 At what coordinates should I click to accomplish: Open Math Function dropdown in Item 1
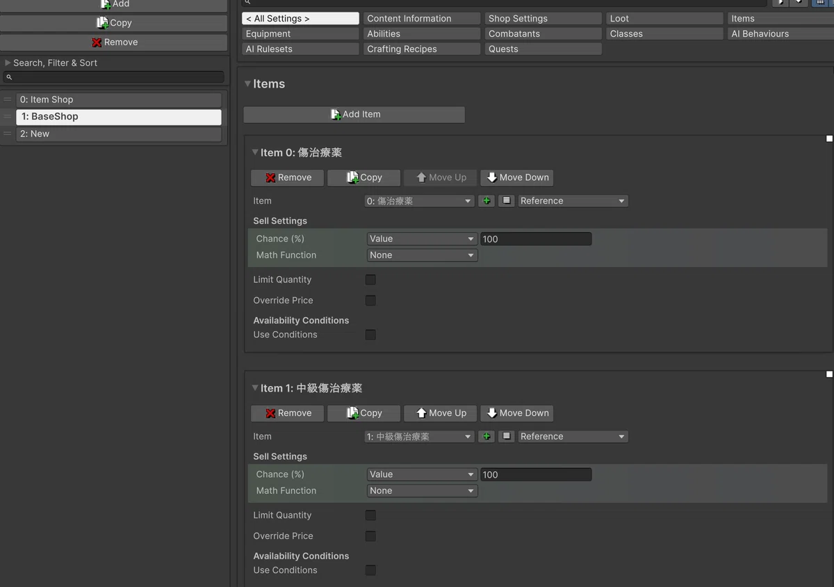pyautogui.click(x=422, y=491)
